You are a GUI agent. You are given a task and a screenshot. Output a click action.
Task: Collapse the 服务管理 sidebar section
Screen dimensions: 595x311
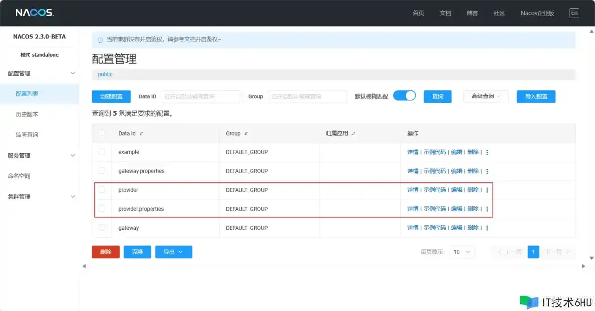73,155
